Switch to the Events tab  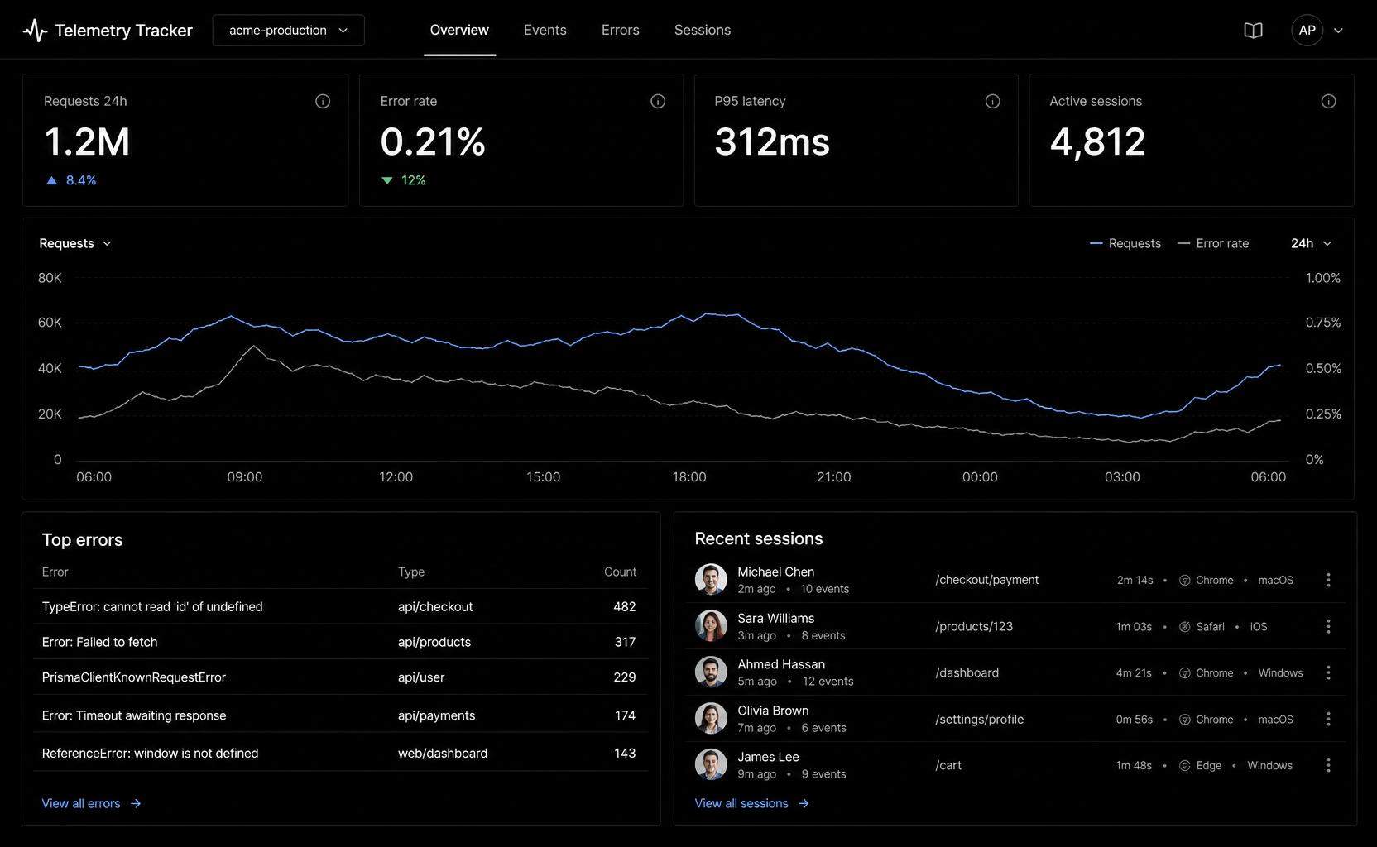pos(545,31)
